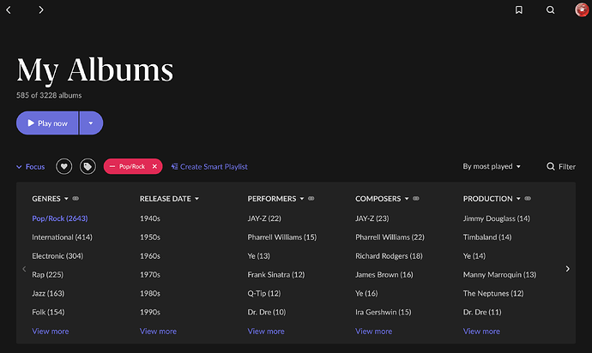
Task: Collapse the Focus panel
Action: tap(30, 166)
